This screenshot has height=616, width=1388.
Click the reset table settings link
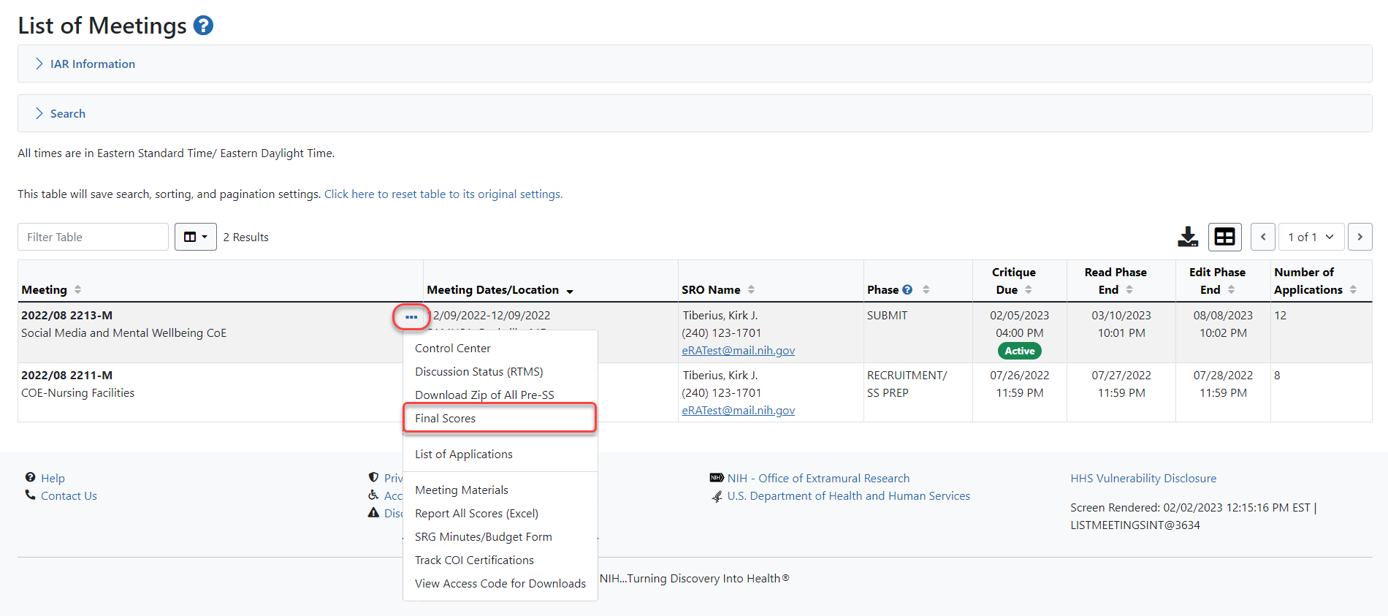pyautogui.click(x=443, y=194)
